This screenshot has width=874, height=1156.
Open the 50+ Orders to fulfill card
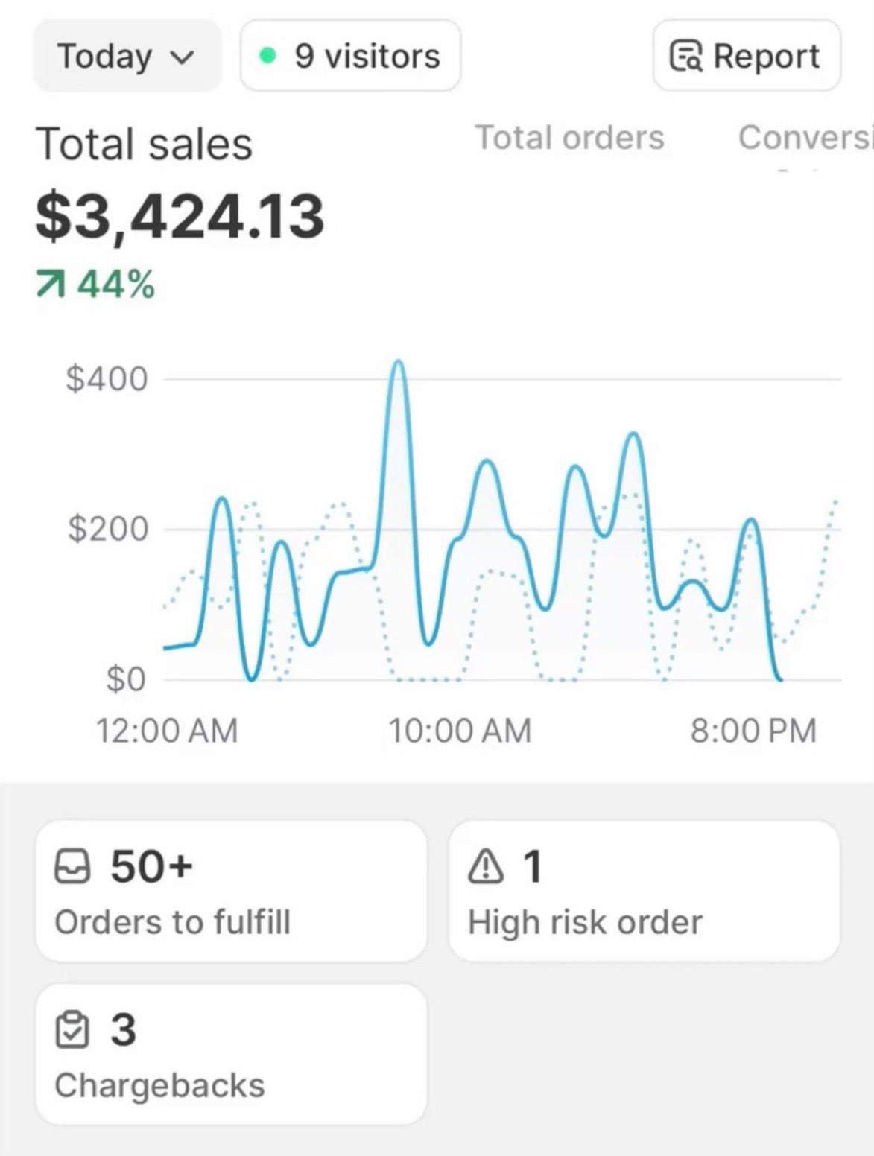click(x=231, y=891)
